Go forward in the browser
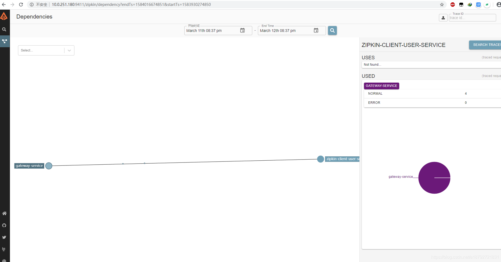The width and height of the screenshot is (501, 262). [x=12, y=5]
